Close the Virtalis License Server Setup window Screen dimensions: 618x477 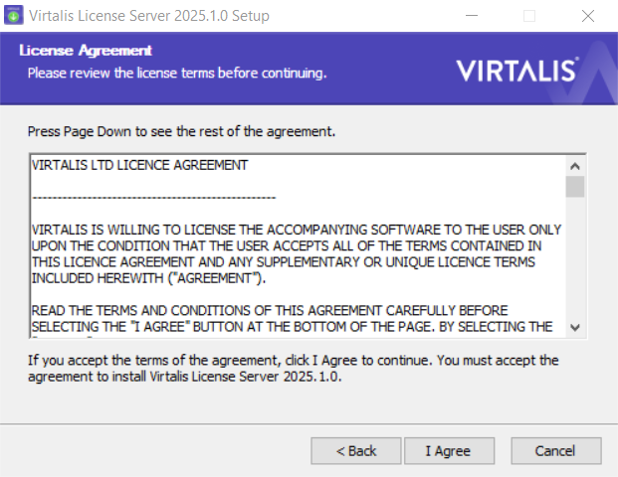[588, 16]
